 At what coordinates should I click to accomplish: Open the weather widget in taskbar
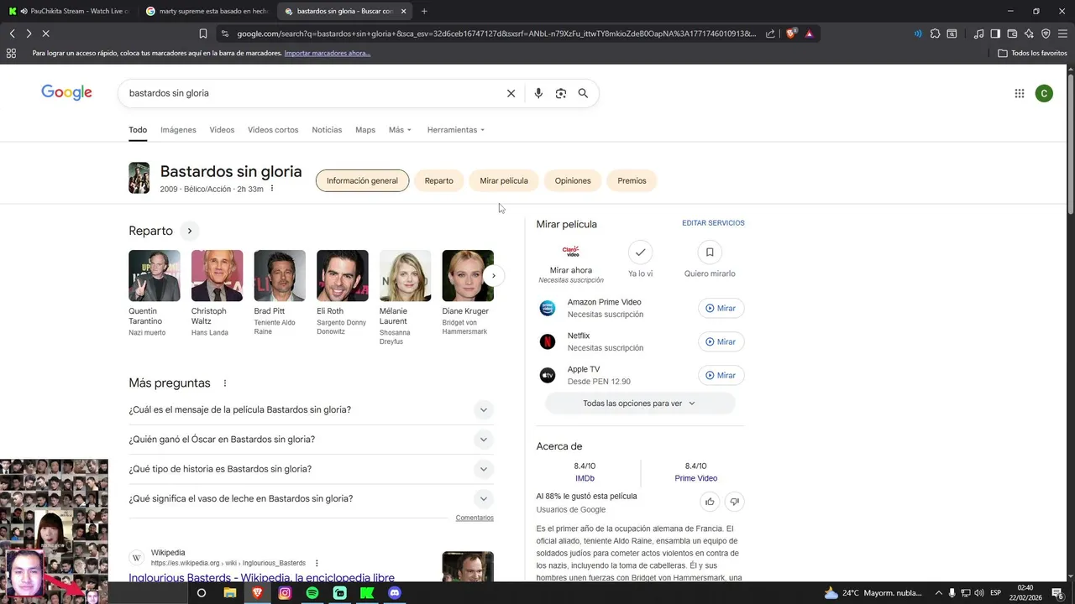tap(873, 593)
